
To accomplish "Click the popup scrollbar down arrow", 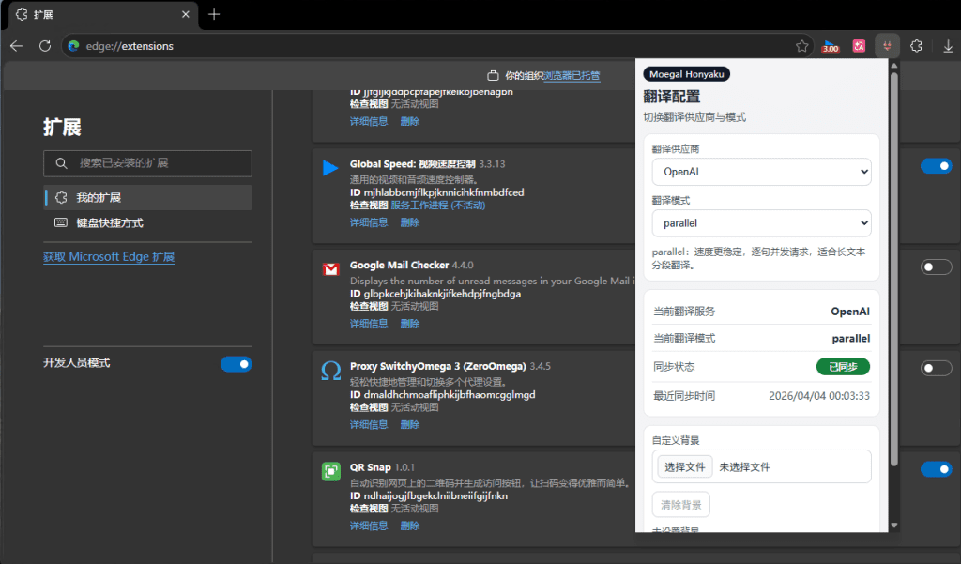I will (x=893, y=526).
